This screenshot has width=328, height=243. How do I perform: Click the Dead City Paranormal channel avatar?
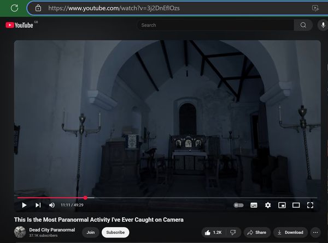[x=20, y=232]
